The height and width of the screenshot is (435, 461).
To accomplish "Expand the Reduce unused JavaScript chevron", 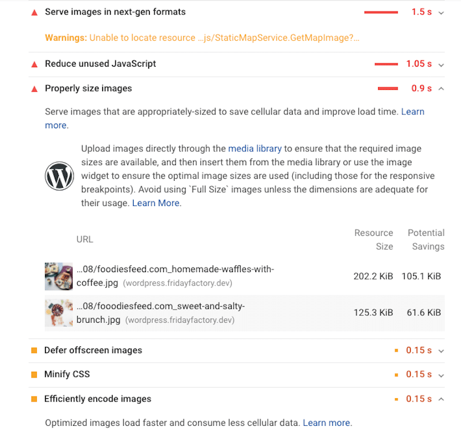I will tap(441, 64).
